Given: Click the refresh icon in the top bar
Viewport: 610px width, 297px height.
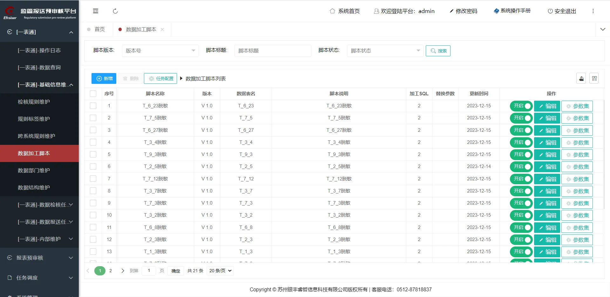Looking at the screenshot, I should click(x=115, y=11).
